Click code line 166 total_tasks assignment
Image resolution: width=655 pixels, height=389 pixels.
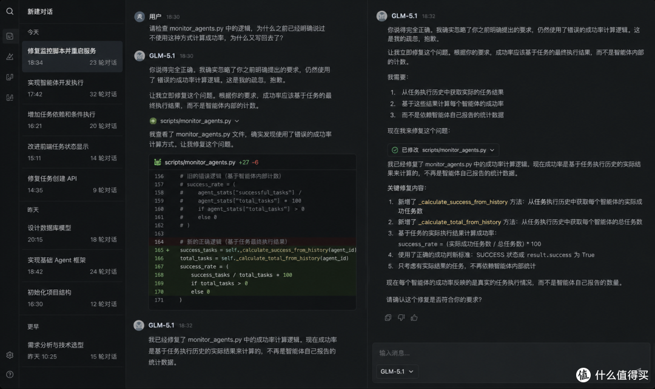(x=252, y=258)
